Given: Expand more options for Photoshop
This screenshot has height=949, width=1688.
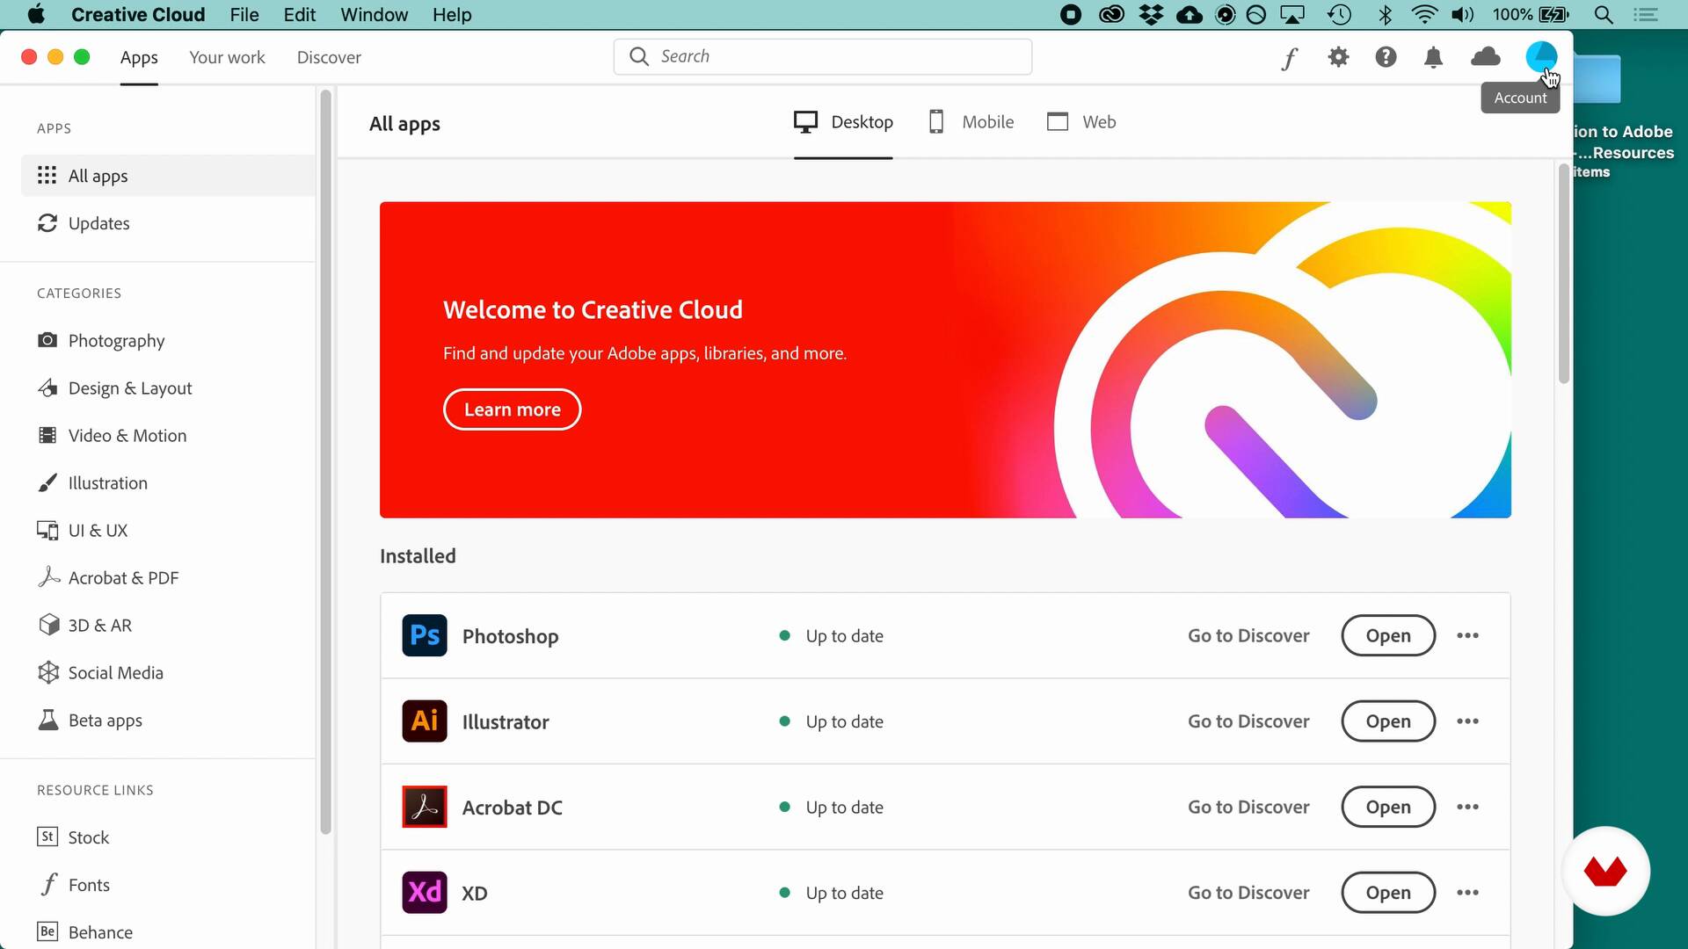Looking at the screenshot, I should pyautogui.click(x=1467, y=635).
